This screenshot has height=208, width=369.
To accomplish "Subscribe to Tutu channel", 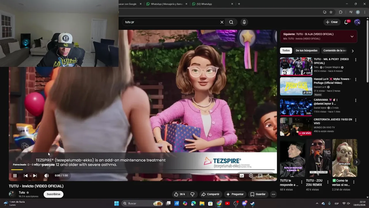I will coord(53,194).
